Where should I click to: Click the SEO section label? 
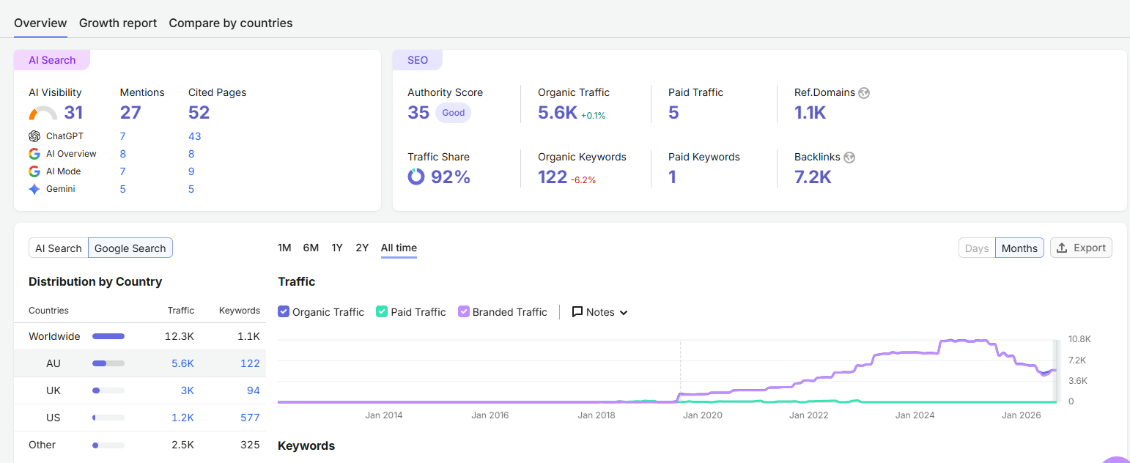418,60
